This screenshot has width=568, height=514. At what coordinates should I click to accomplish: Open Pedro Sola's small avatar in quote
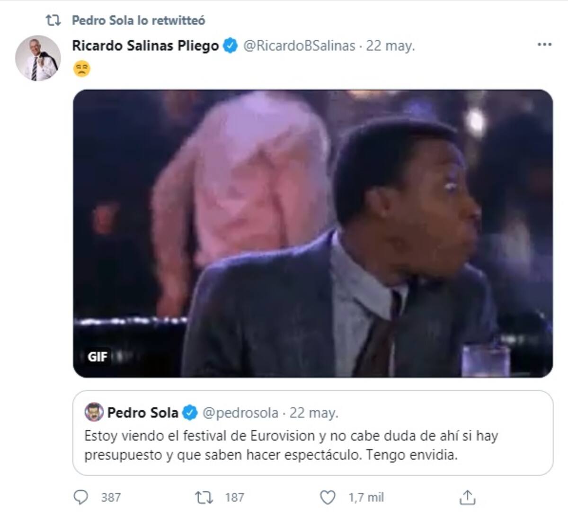tap(94, 412)
